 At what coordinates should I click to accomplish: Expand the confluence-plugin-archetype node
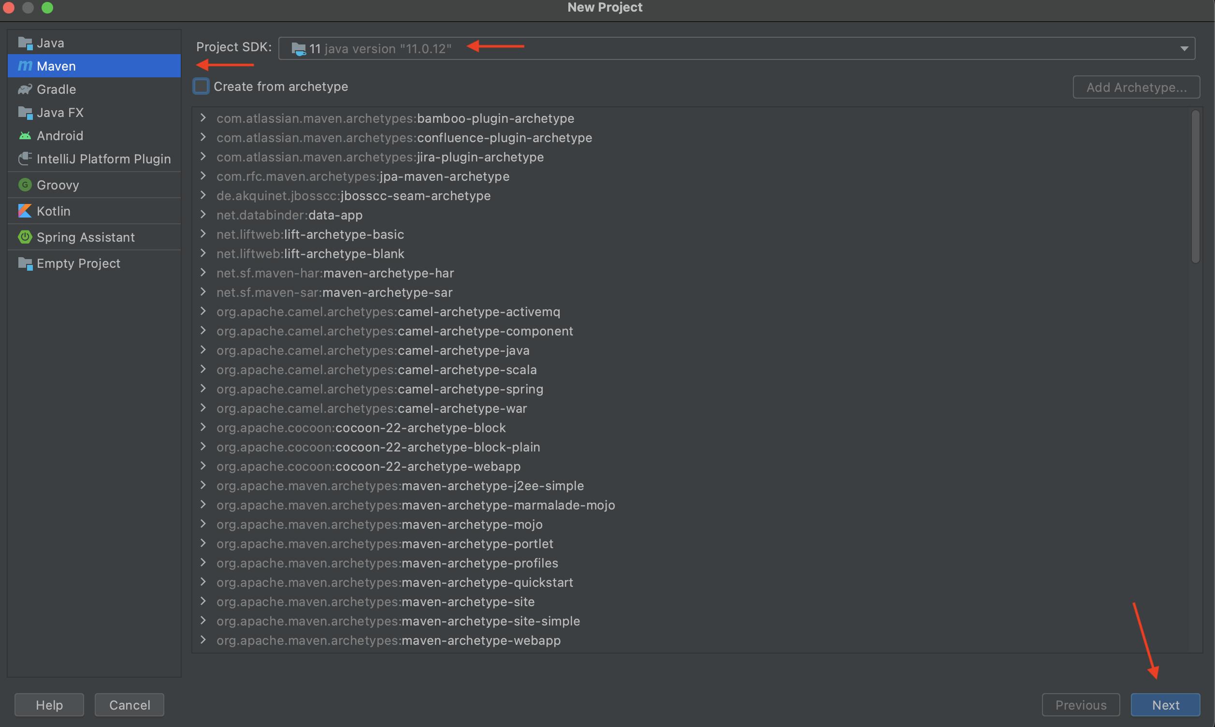203,138
